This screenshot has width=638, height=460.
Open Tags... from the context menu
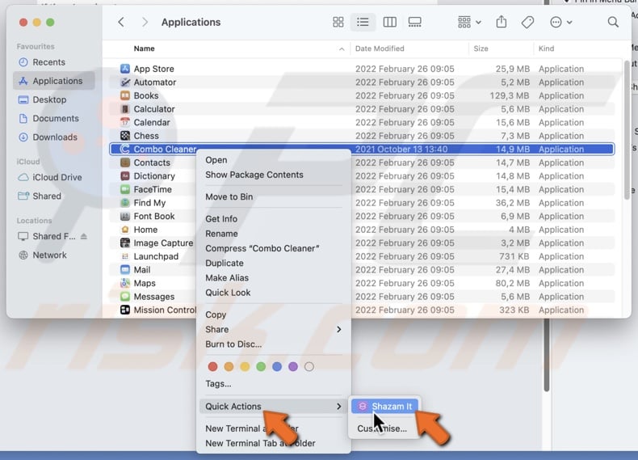pyautogui.click(x=218, y=384)
